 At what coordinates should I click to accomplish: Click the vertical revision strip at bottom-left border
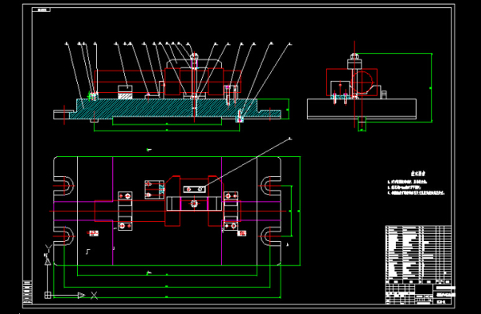[27, 292]
